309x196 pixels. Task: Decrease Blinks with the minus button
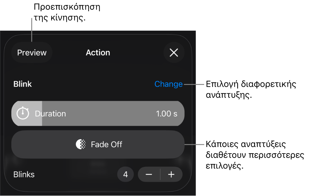pyautogui.click(x=149, y=174)
